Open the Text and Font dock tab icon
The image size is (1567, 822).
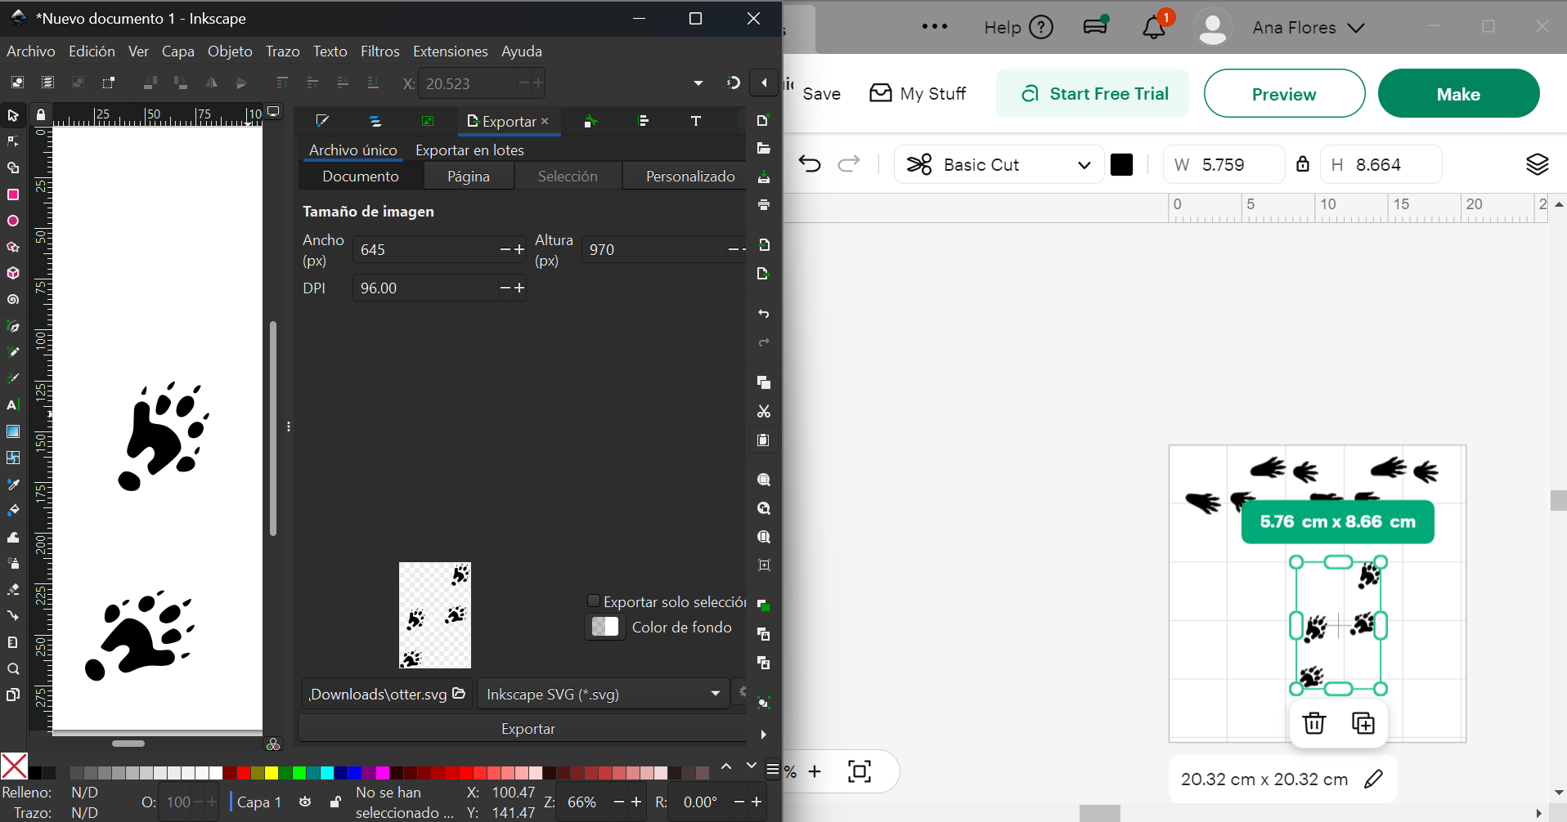696,121
